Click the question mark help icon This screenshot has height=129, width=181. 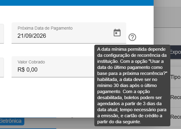tap(132, 37)
